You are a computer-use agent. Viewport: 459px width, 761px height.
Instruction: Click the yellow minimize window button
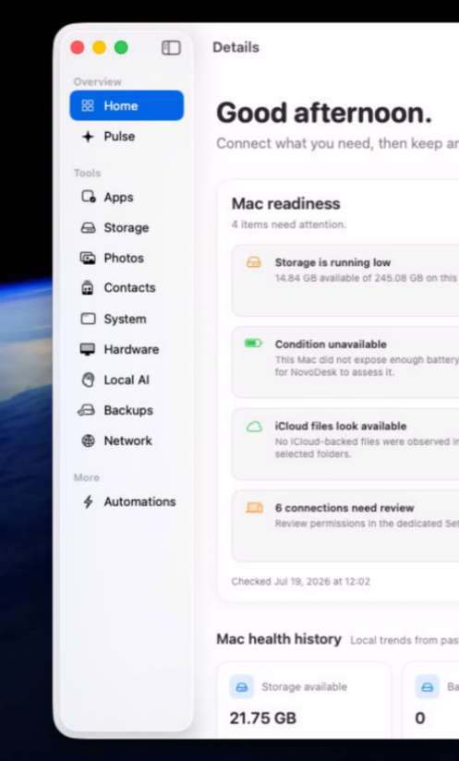tap(99, 48)
